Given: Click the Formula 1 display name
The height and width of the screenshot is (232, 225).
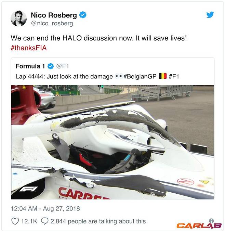Looking at the screenshot, I should tap(30, 66).
